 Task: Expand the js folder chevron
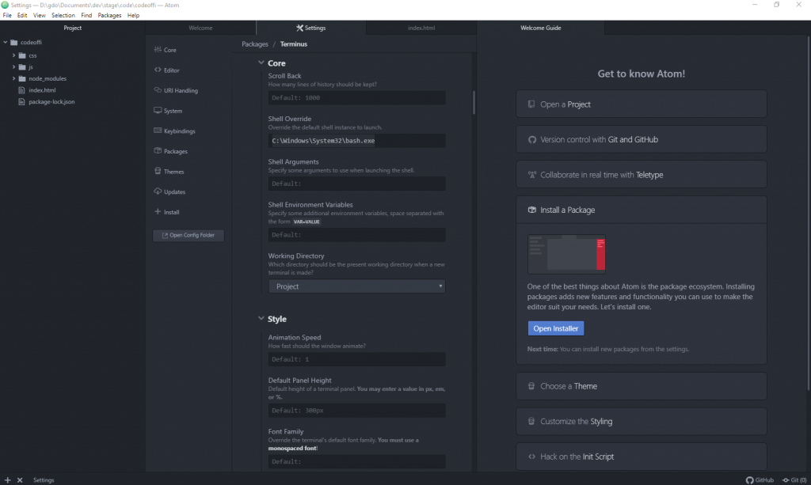point(14,66)
